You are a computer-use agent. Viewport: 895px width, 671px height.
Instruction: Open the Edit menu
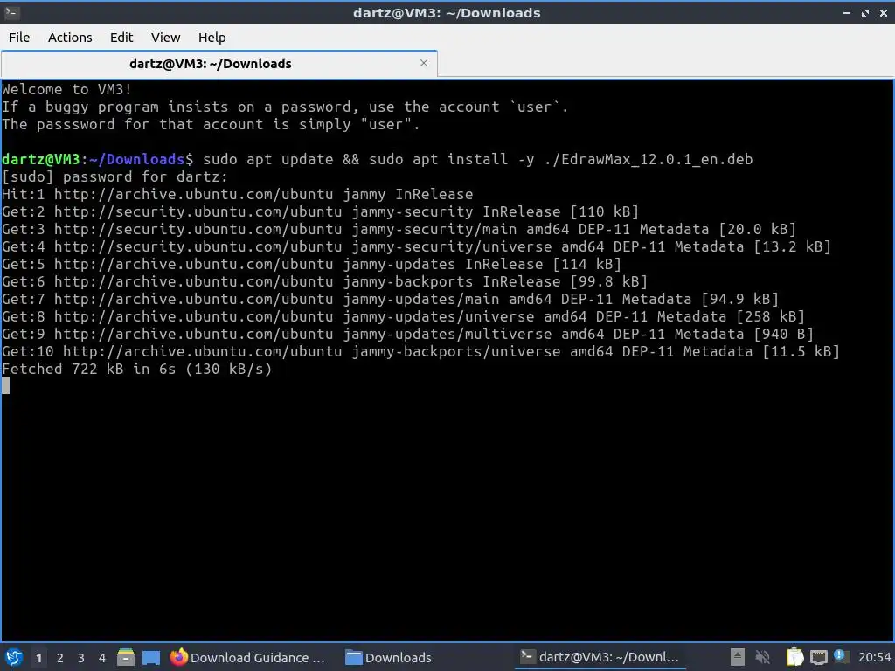(121, 38)
